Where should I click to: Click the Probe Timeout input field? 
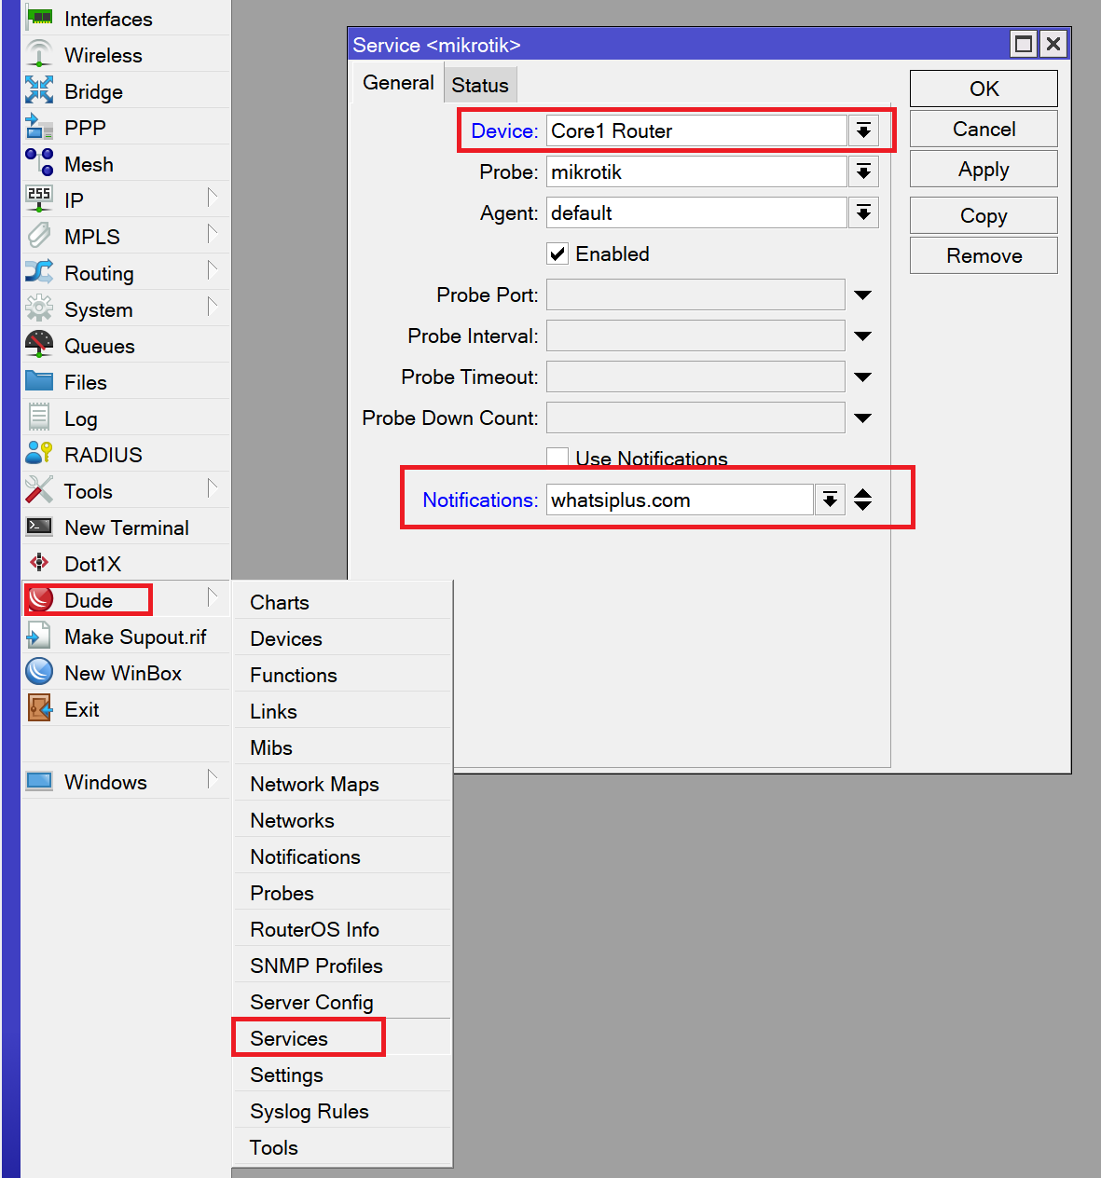click(x=695, y=377)
